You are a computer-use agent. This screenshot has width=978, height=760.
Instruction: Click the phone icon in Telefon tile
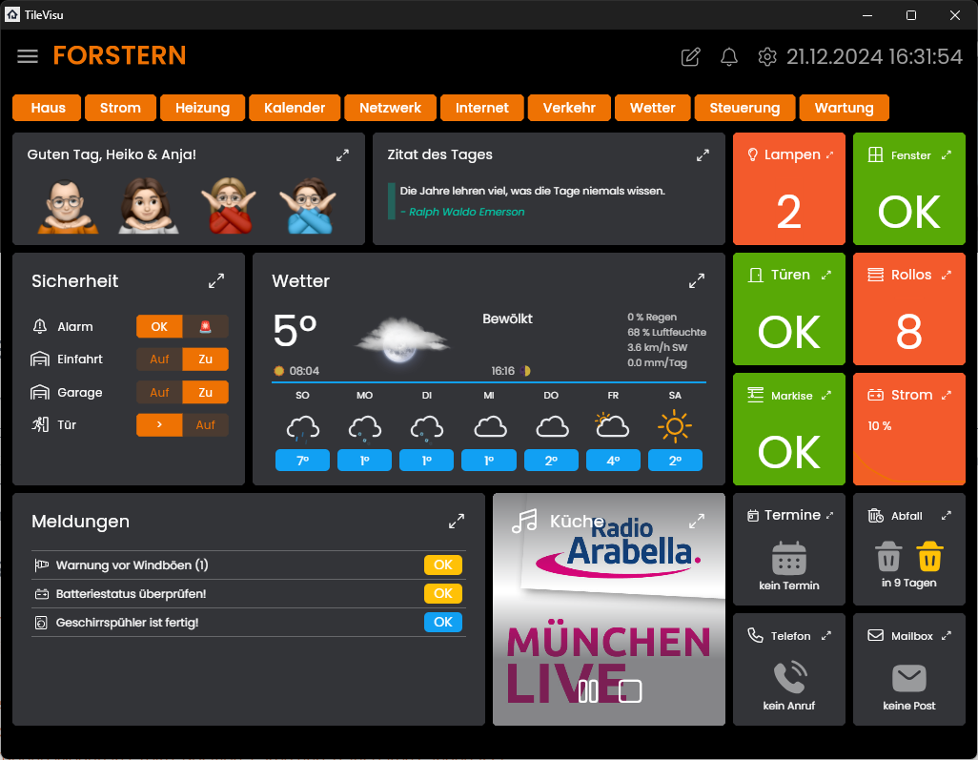(x=788, y=677)
